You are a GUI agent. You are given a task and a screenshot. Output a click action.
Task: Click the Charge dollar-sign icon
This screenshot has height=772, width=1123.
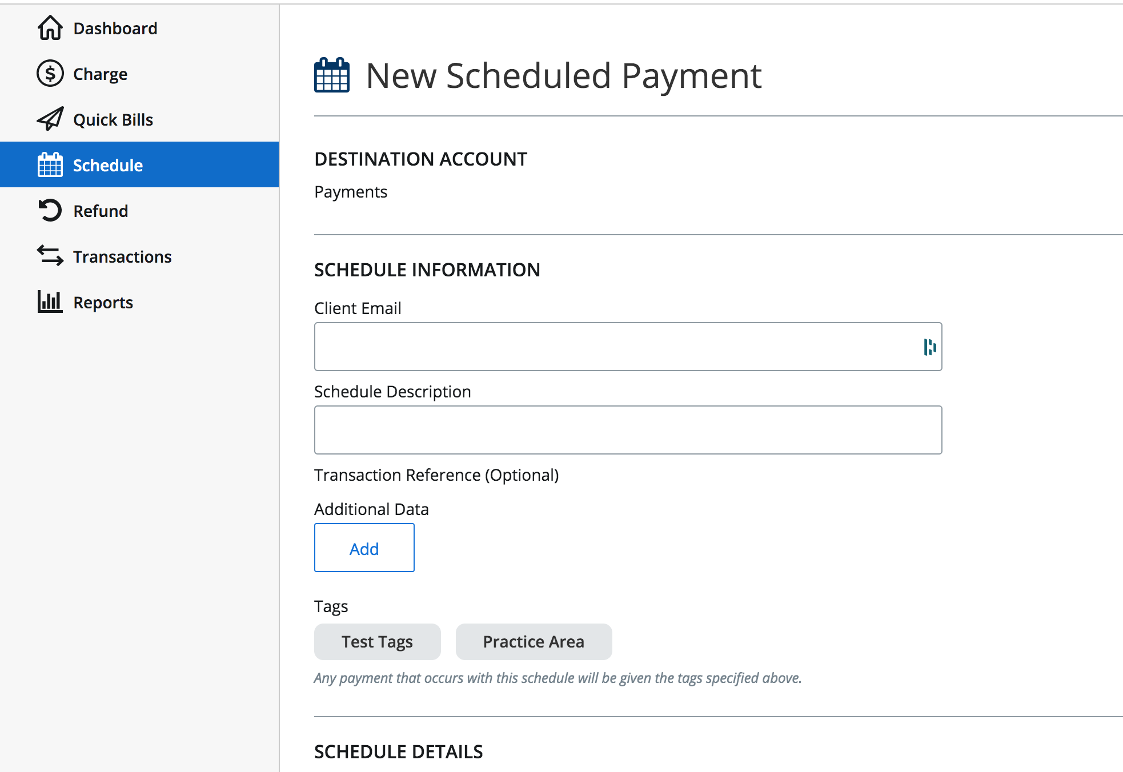click(x=50, y=74)
